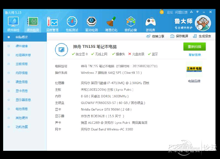Click the 独立显卡 check mark item
Screen dimensions: 220x159
80,54
